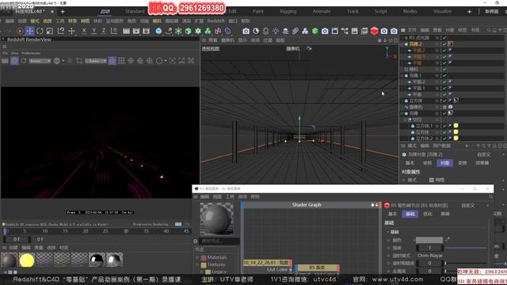Toggle enable checkmark for 随机 effector
Viewport: 507px width, 285px height.
(444, 69)
